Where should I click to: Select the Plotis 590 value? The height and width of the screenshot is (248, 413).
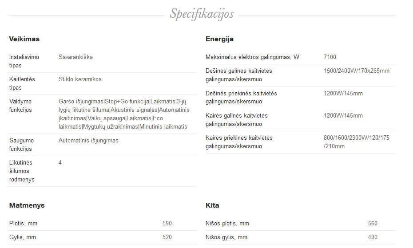tap(167, 224)
